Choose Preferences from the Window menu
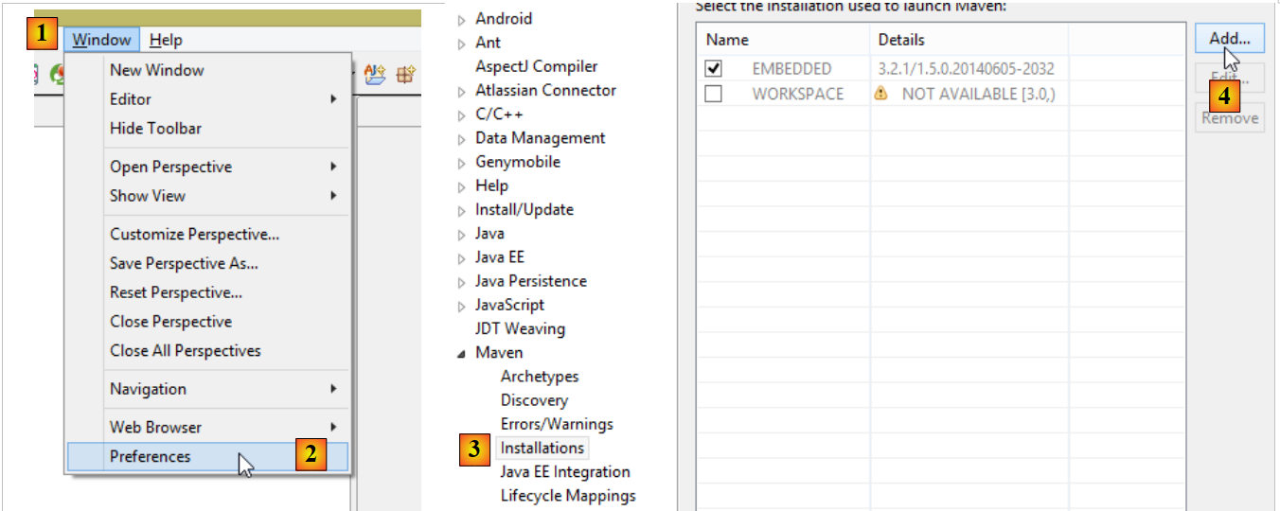1280x511 pixels. tap(150, 456)
